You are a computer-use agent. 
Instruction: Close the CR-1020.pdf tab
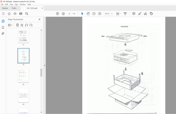click(x=42, y=8)
